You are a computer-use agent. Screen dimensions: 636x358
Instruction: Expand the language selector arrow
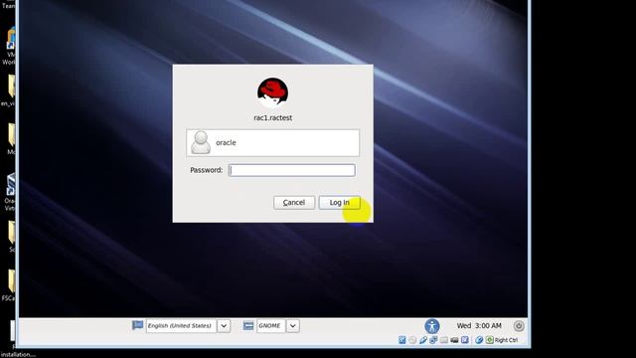point(224,326)
